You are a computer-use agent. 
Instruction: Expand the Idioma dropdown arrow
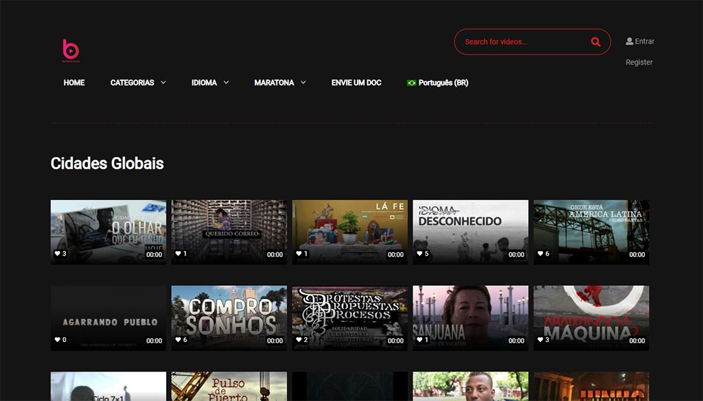(226, 82)
